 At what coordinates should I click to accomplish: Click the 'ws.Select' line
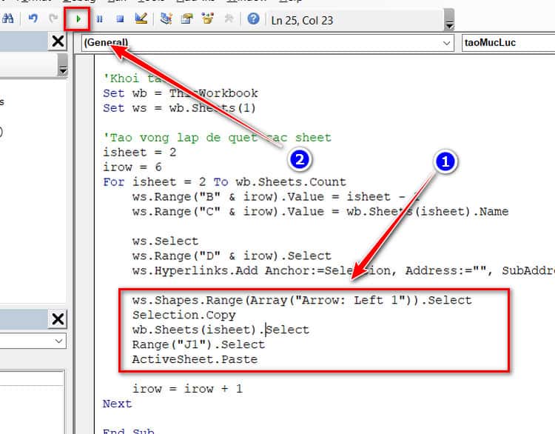(165, 241)
